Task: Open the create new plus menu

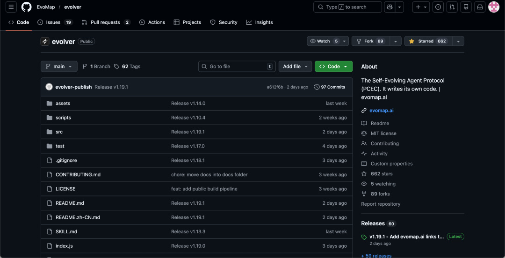Action: coord(421,7)
